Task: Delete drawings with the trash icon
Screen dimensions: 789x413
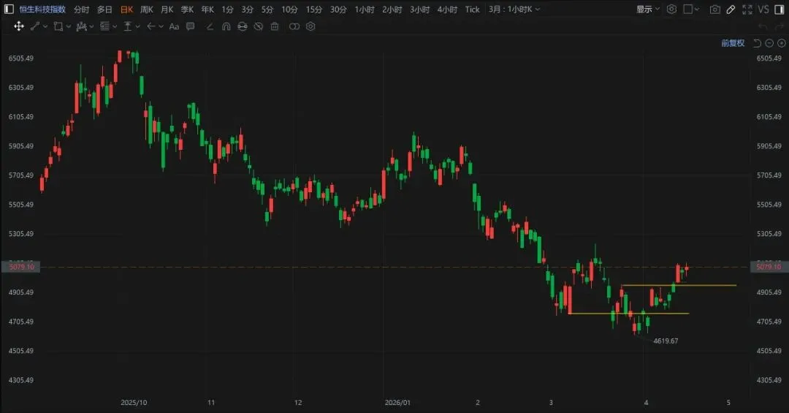Action: tap(275, 26)
